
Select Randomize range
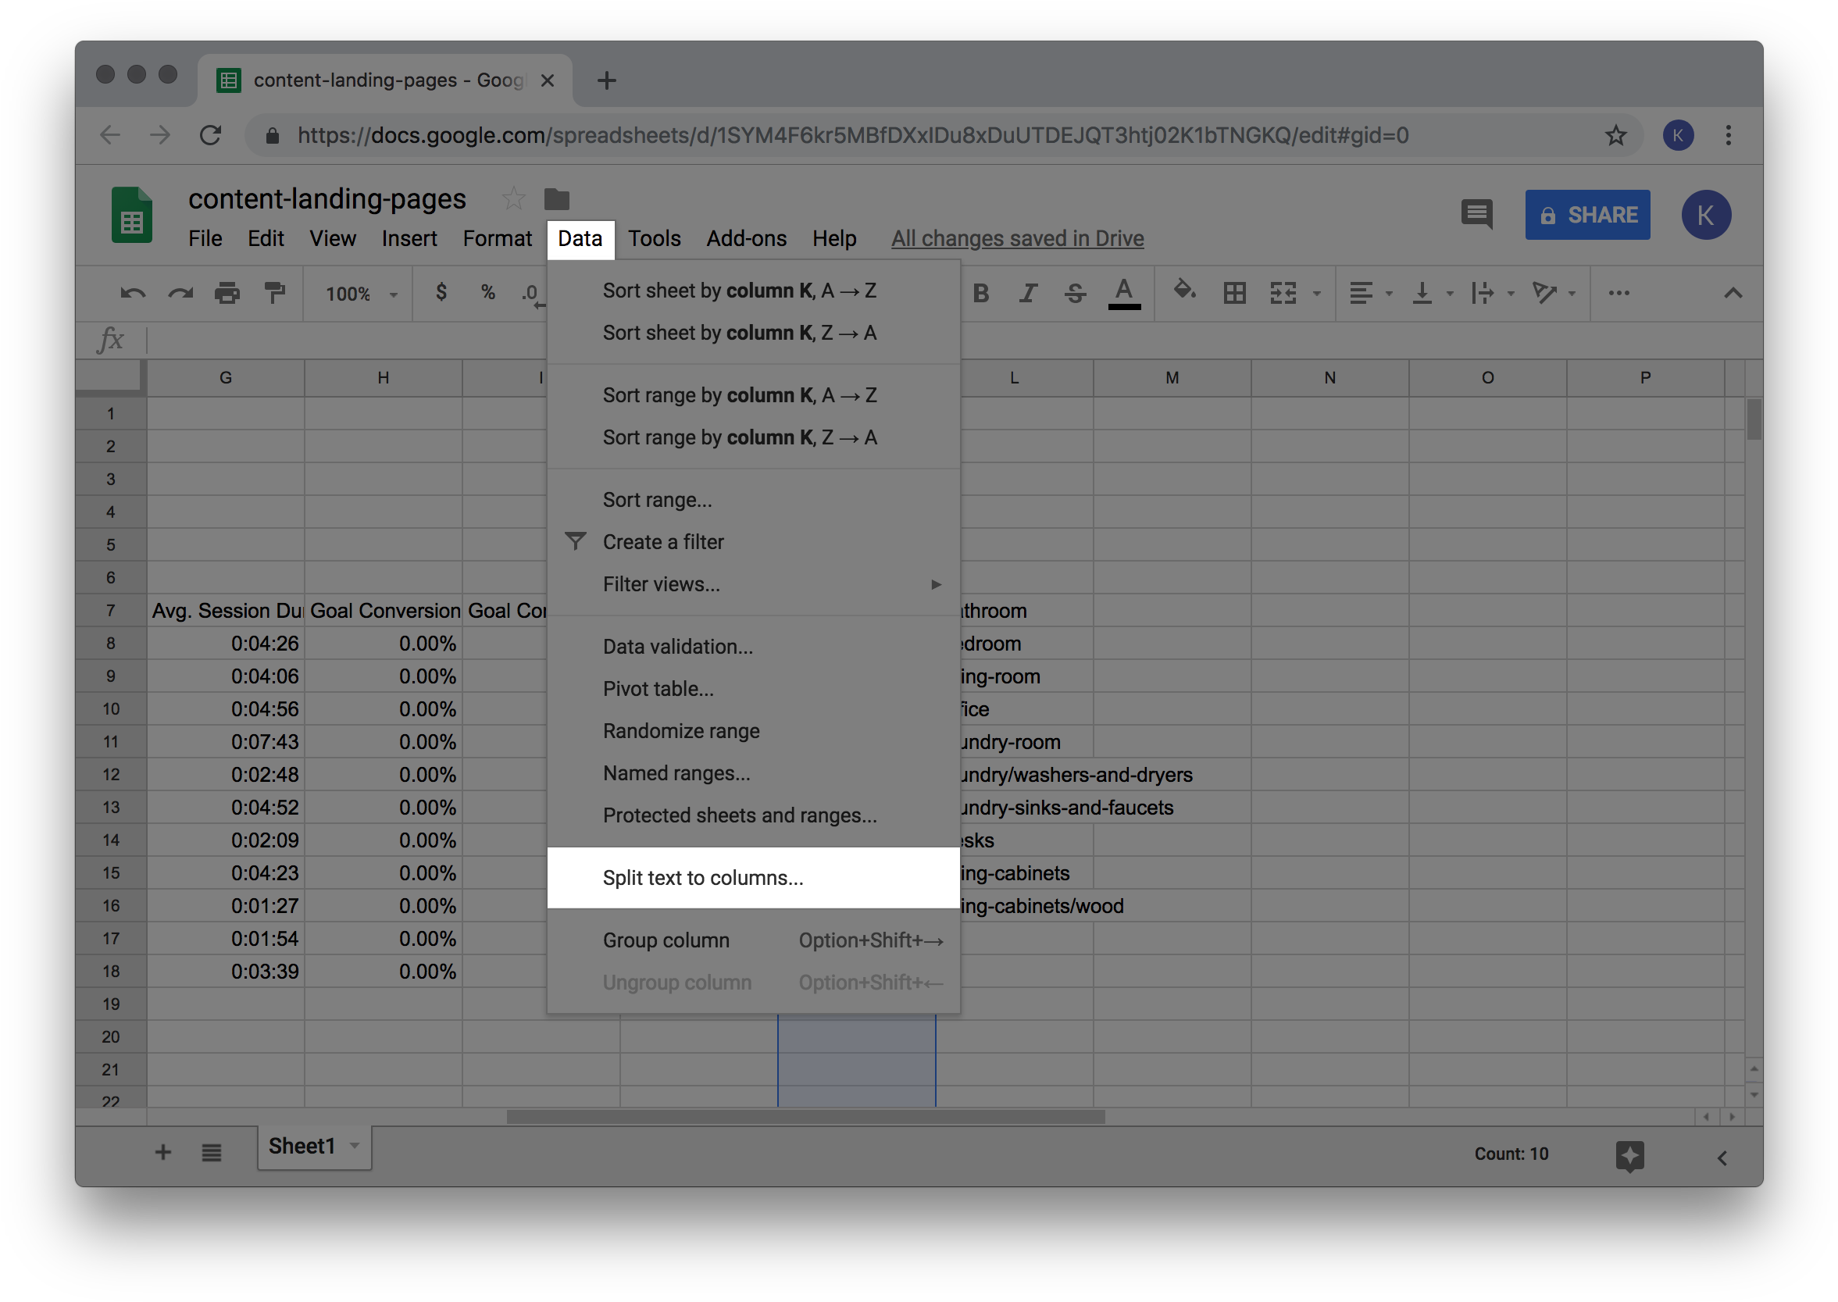tap(754, 731)
